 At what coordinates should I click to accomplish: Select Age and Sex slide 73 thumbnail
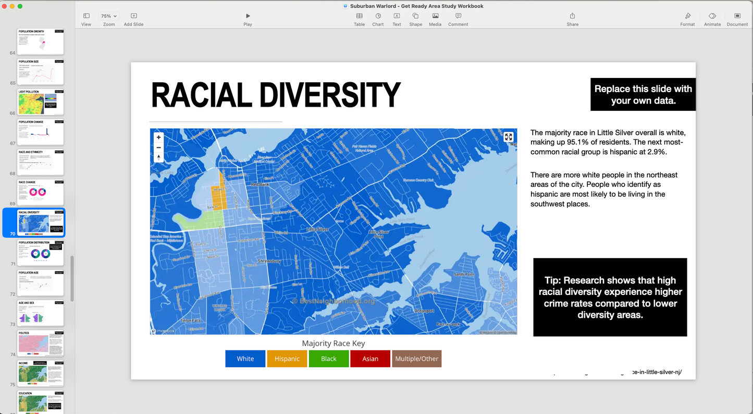(41, 313)
